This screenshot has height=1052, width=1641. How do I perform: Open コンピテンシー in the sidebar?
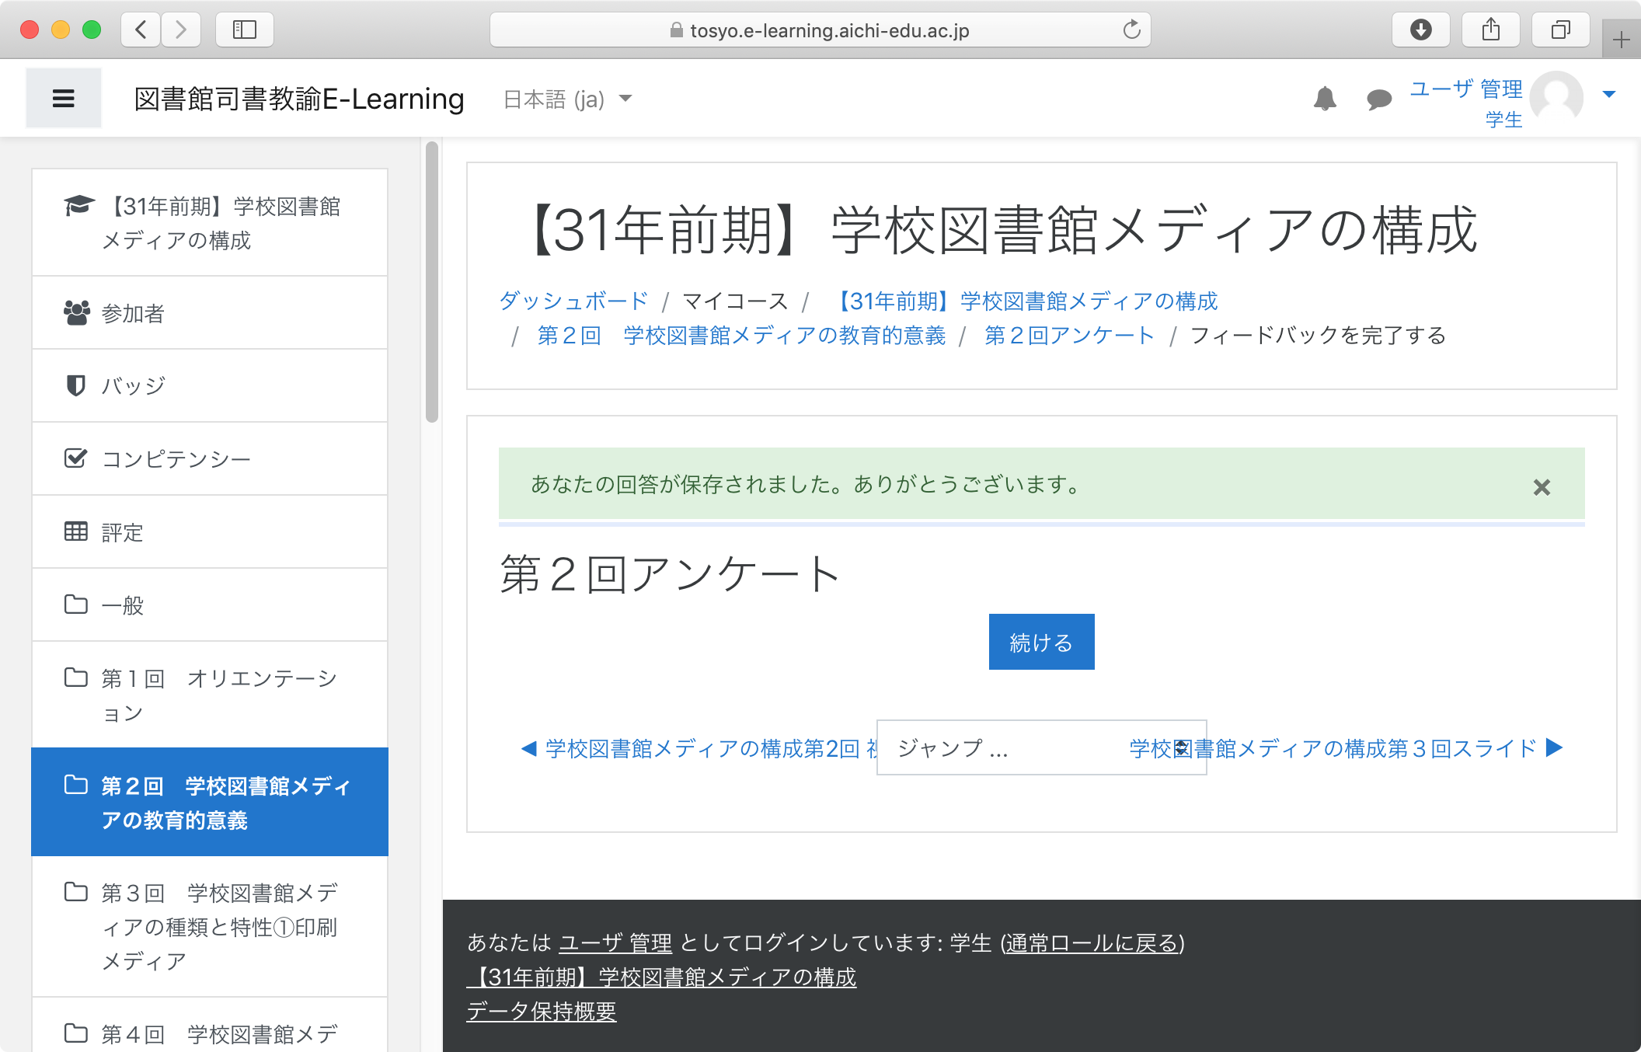coord(210,459)
